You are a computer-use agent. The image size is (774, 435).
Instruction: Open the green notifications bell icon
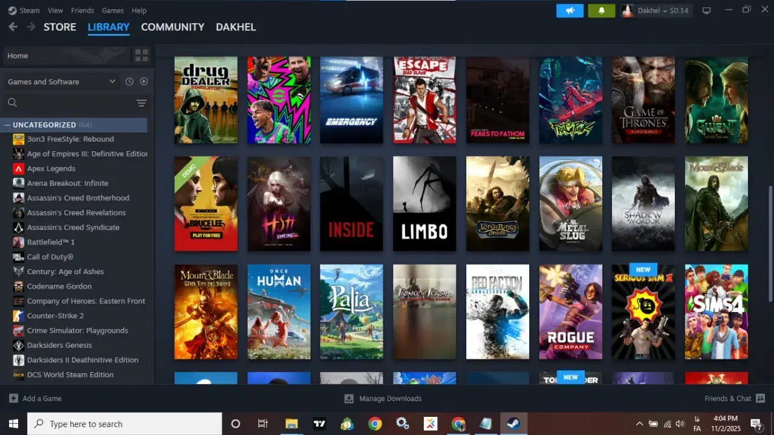[601, 10]
